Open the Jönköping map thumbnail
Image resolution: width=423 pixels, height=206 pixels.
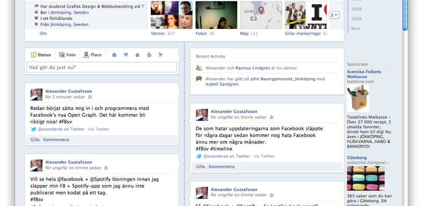pyautogui.click(x=261, y=15)
